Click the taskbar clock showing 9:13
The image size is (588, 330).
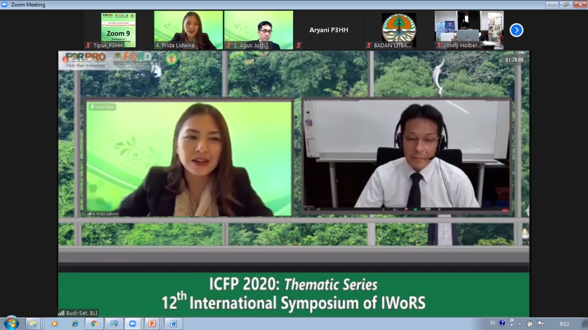(564, 323)
